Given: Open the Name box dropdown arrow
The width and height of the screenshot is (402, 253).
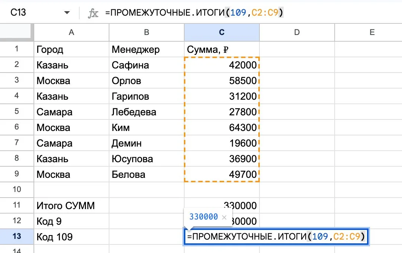Looking at the screenshot, I should (67, 13).
